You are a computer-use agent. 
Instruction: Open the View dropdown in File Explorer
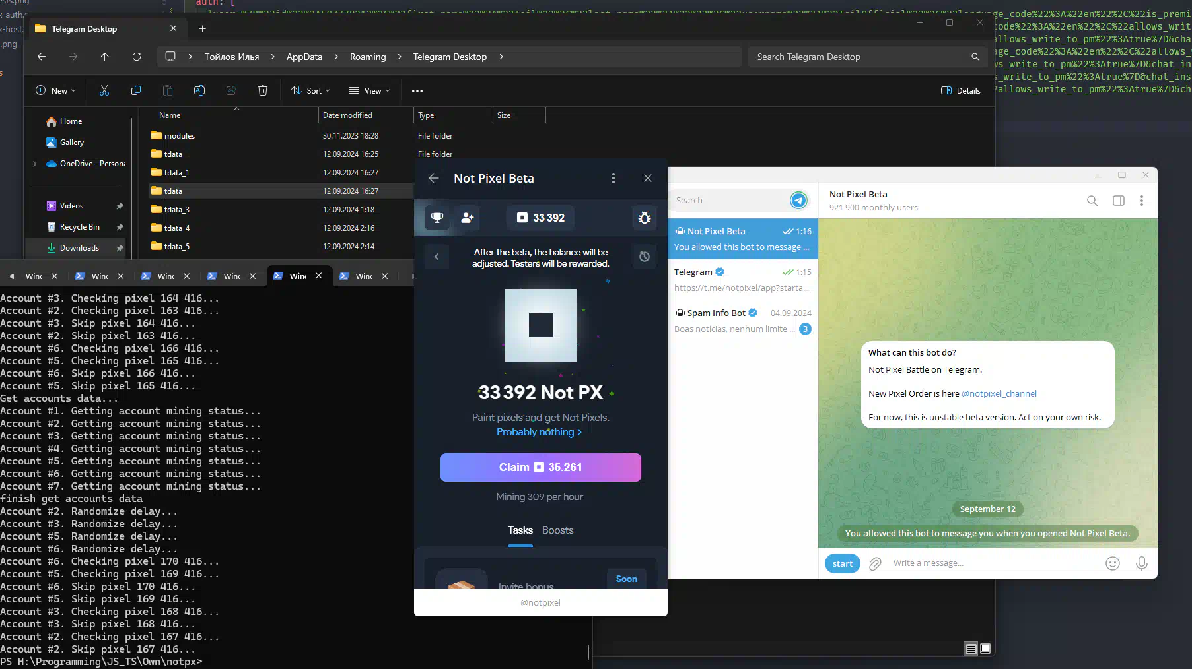[x=369, y=91]
